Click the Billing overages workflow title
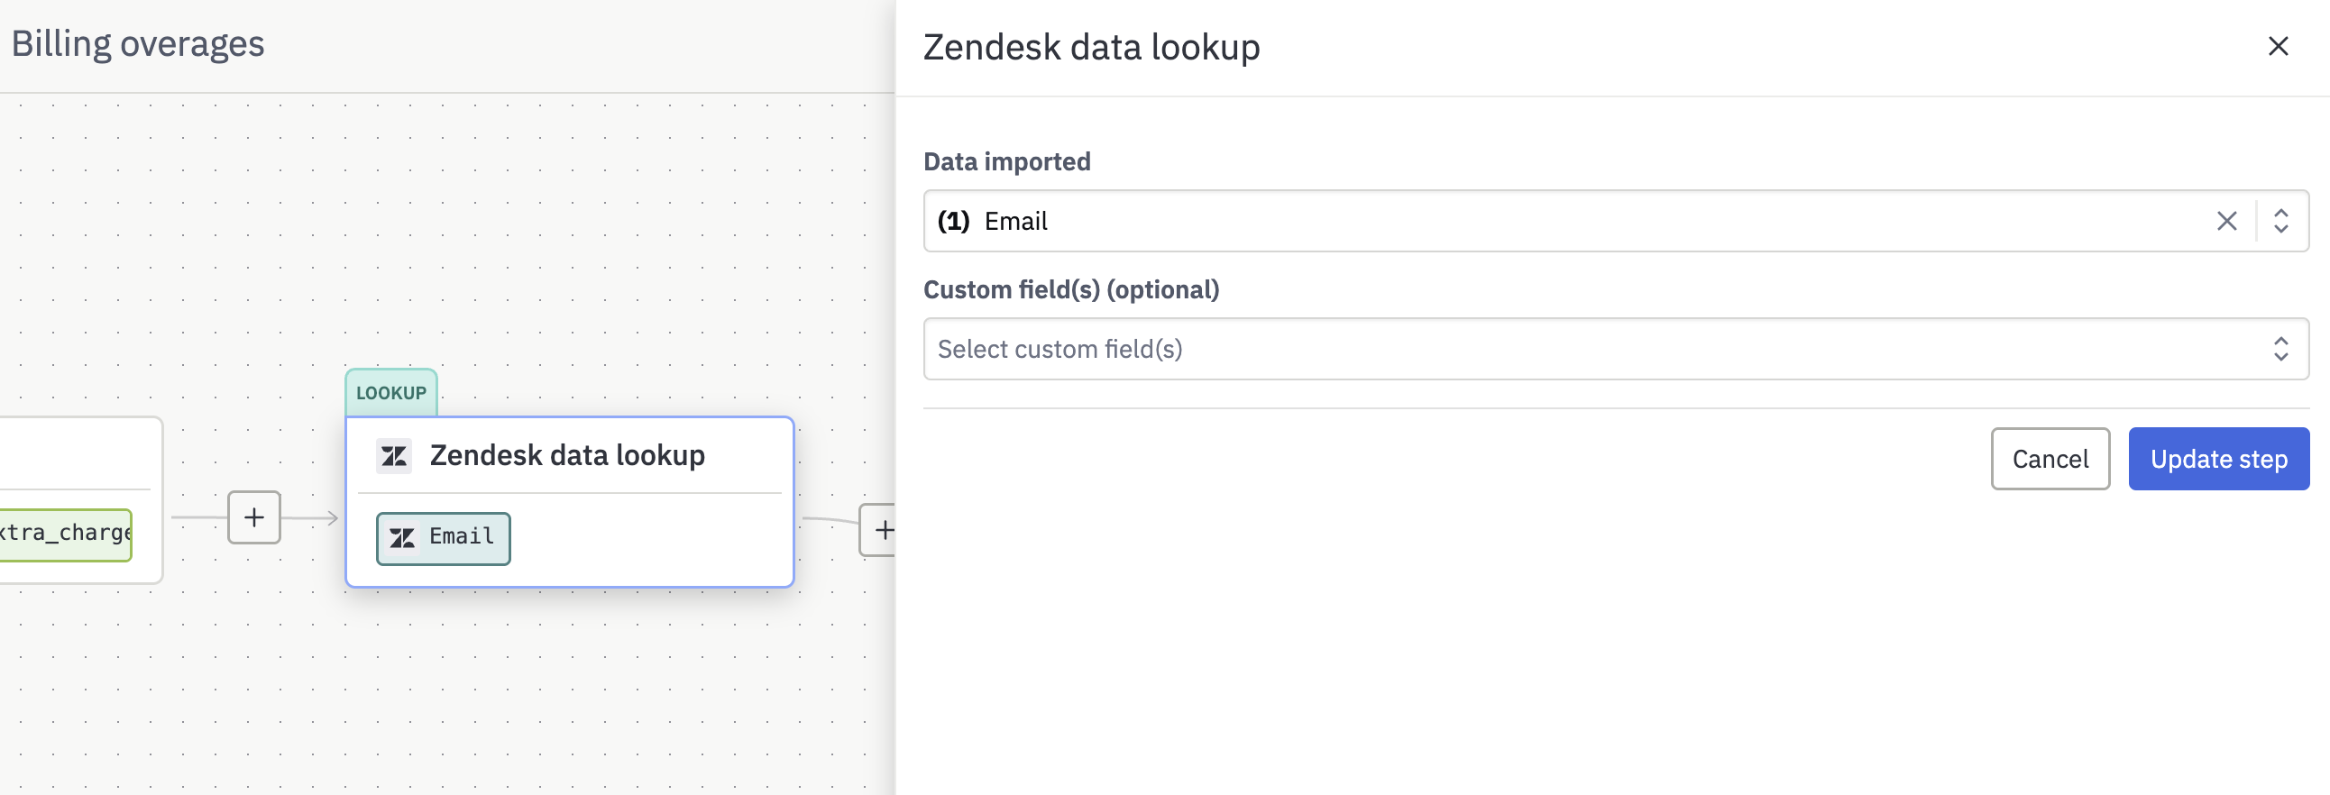 pyautogui.click(x=137, y=43)
